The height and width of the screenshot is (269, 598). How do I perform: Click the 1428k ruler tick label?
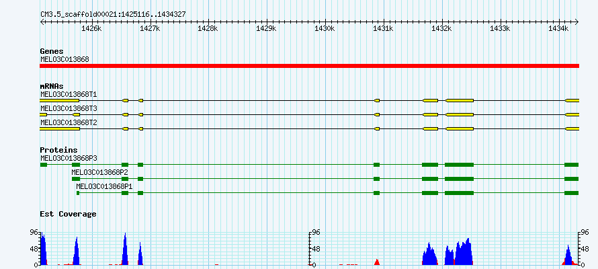(x=208, y=28)
